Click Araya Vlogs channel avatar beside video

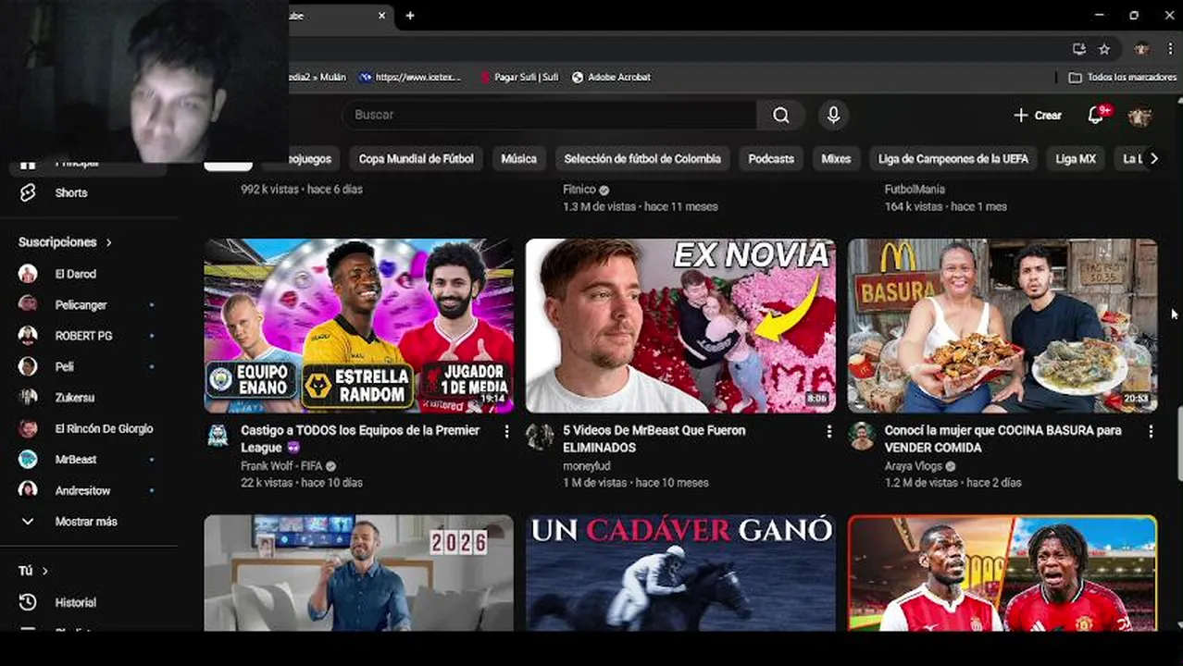coord(862,436)
